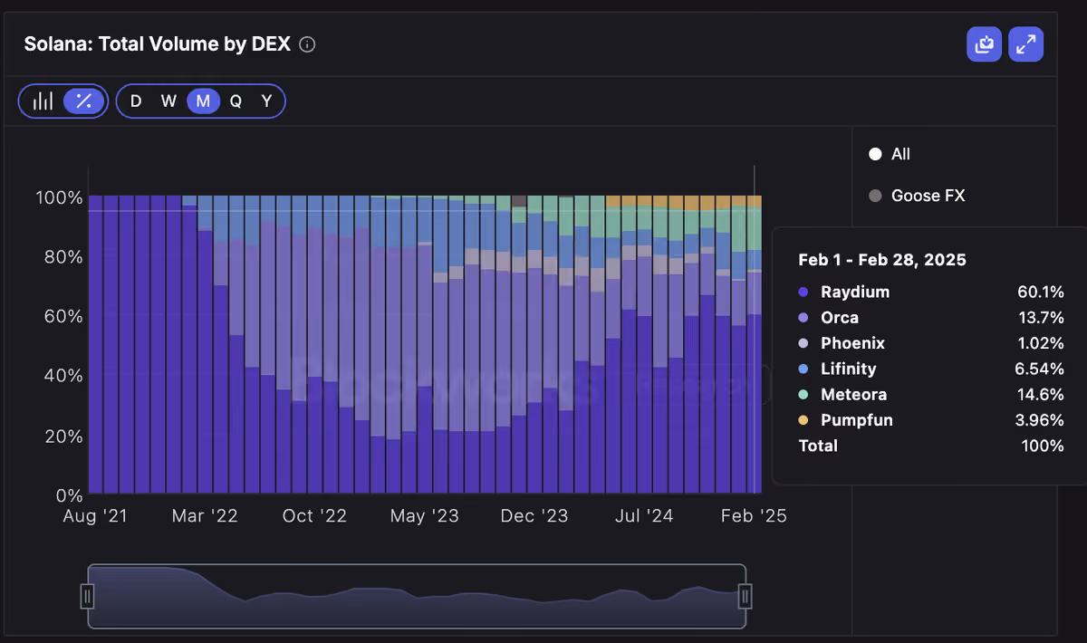1087x643 pixels.
Task: Click the Raydium tooltip row label
Action: click(x=855, y=292)
